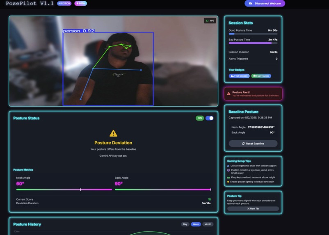Click the user icon in First Session badge
This screenshot has width=329, height=235.
pos(232,76)
